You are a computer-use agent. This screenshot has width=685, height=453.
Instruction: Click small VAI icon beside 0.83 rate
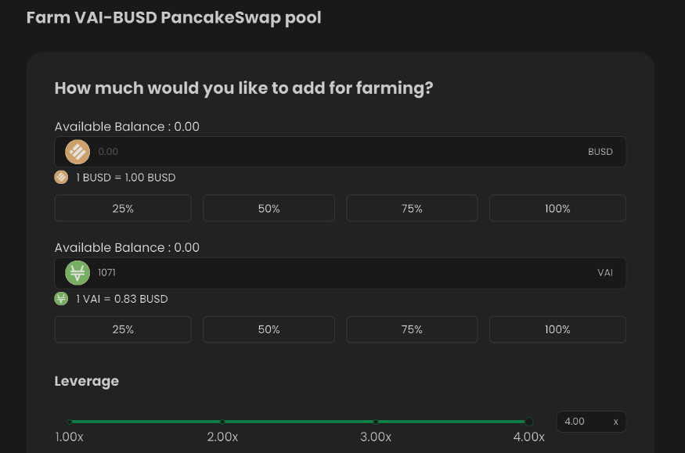61,299
